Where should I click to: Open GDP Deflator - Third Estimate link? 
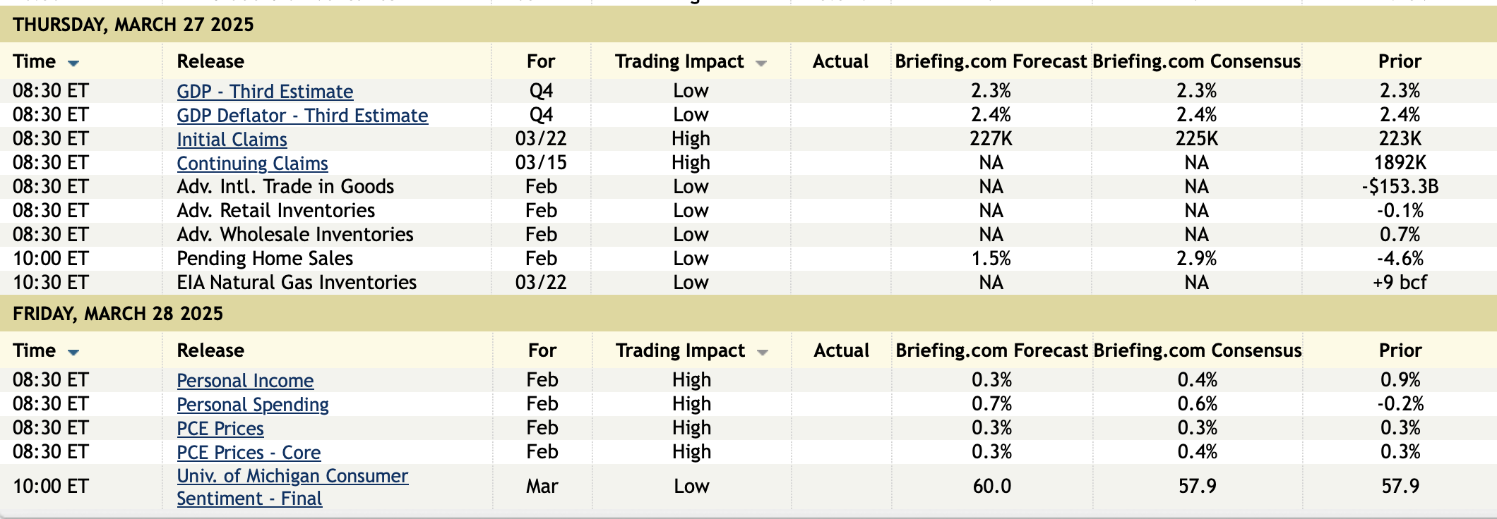tap(302, 116)
